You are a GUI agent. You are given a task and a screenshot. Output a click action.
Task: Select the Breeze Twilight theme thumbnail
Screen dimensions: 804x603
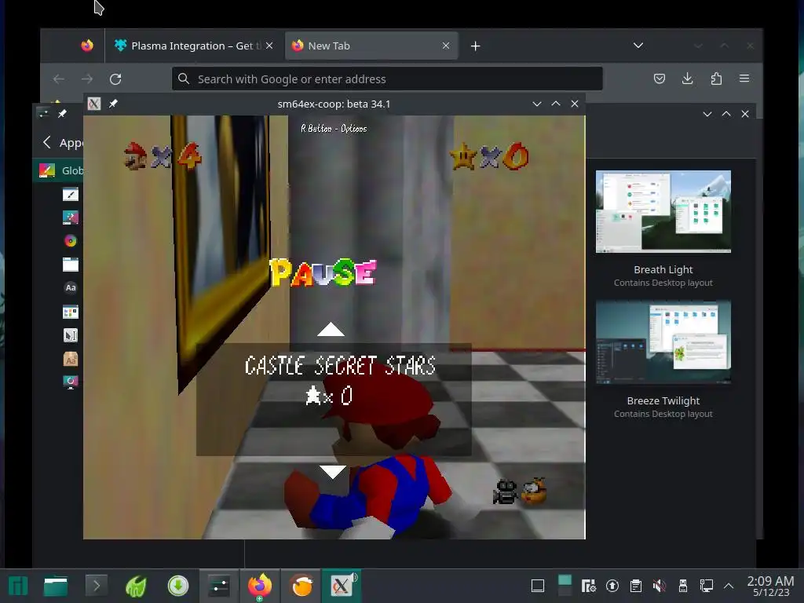coord(663,342)
